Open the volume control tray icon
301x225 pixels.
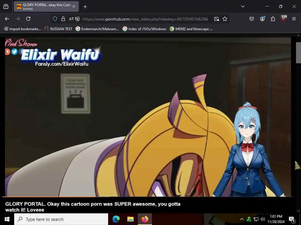click(263, 219)
